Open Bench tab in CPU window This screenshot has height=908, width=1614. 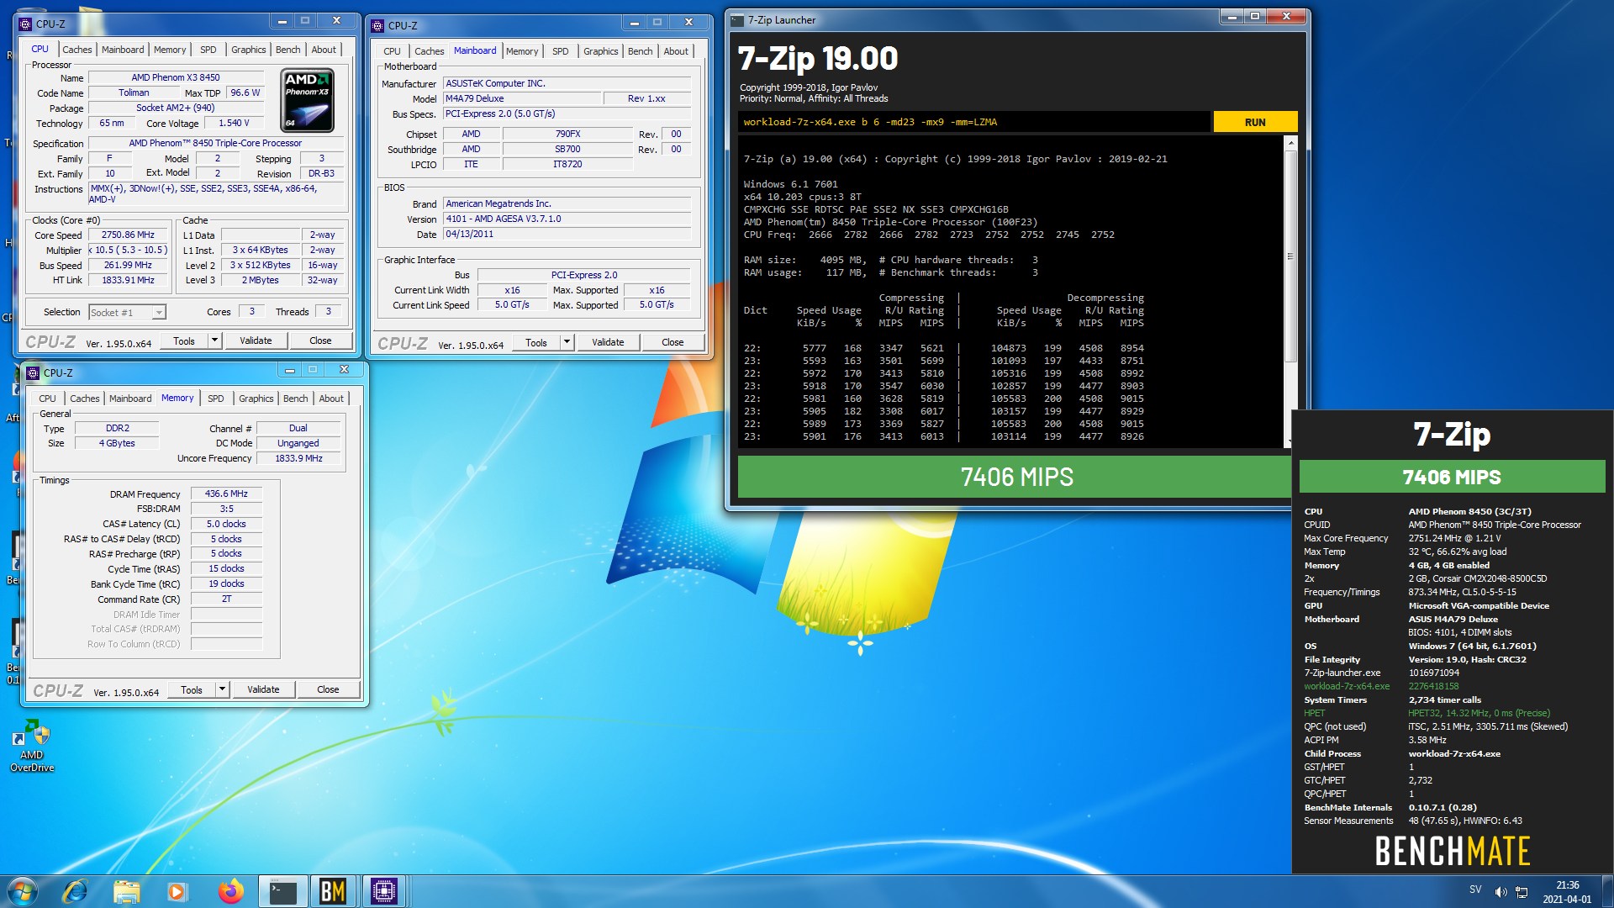[287, 50]
